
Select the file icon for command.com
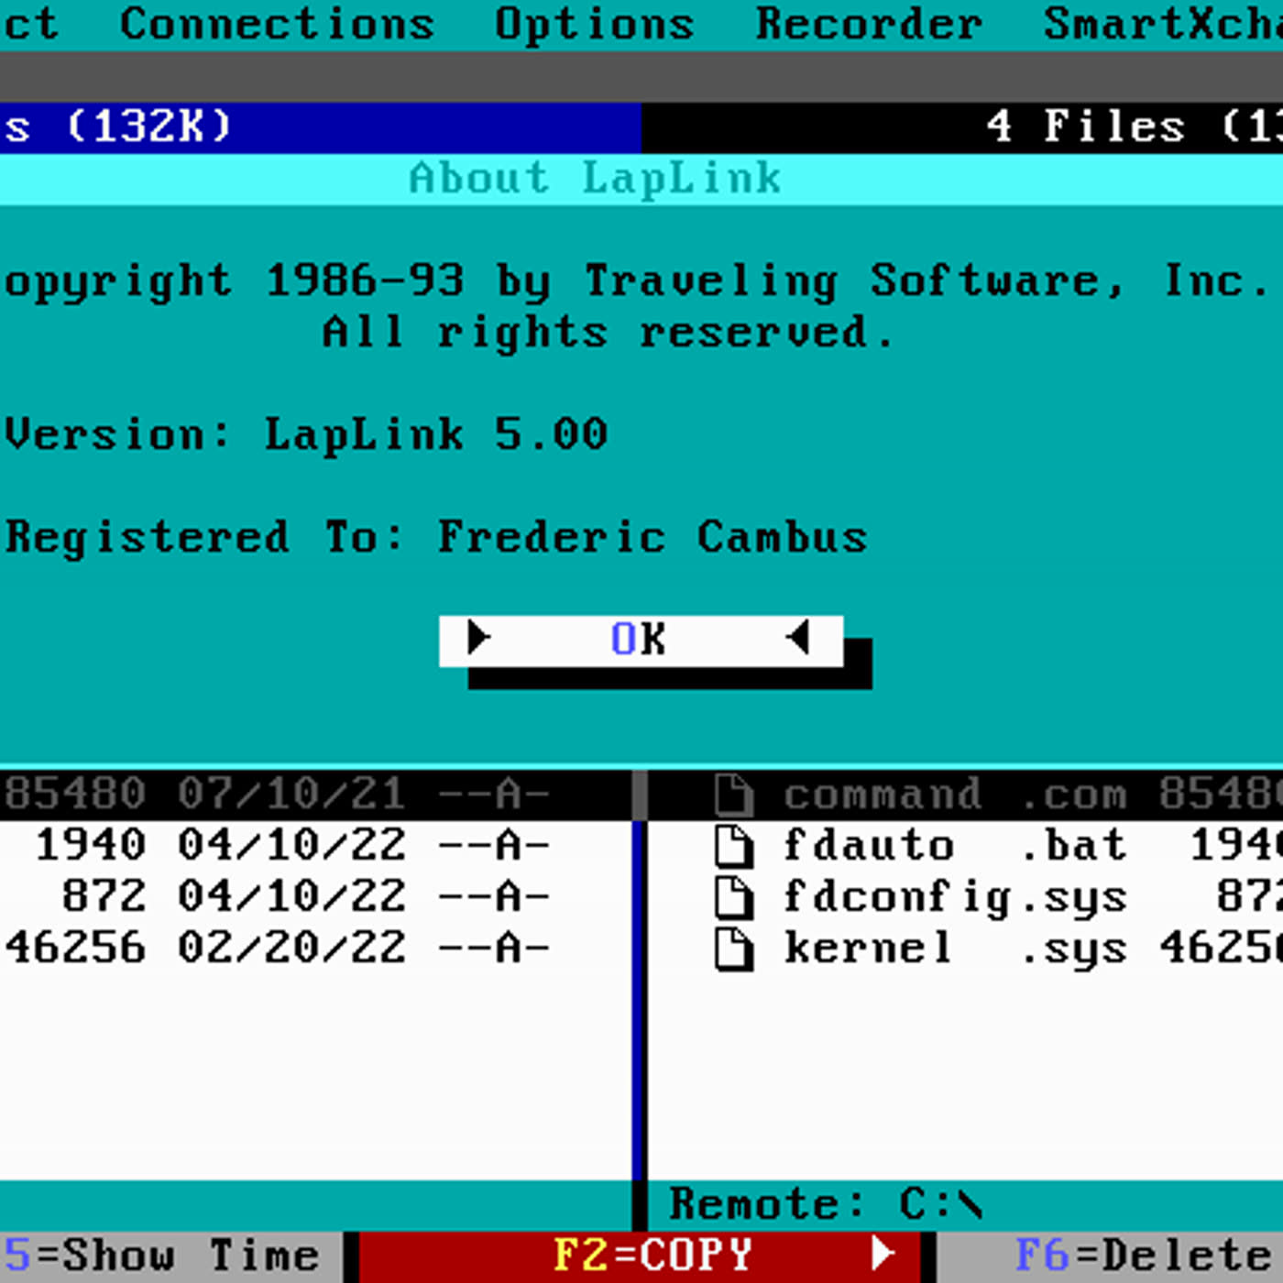734,795
